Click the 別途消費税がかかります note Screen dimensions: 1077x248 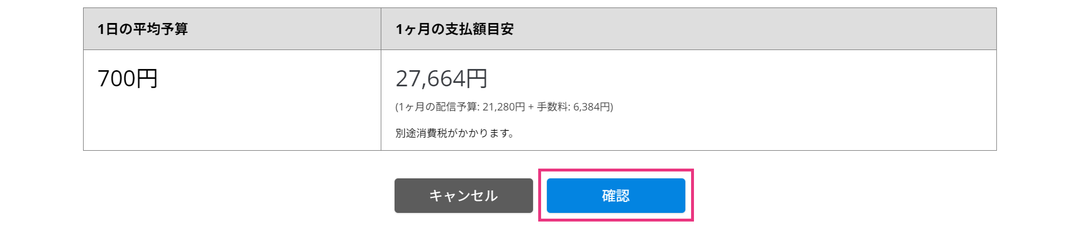(x=455, y=133)
